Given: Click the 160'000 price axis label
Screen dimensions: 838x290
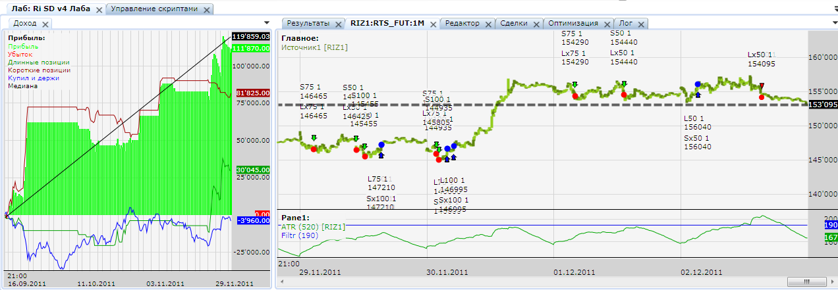Looking at the screenshot, I should click(822, 57).
